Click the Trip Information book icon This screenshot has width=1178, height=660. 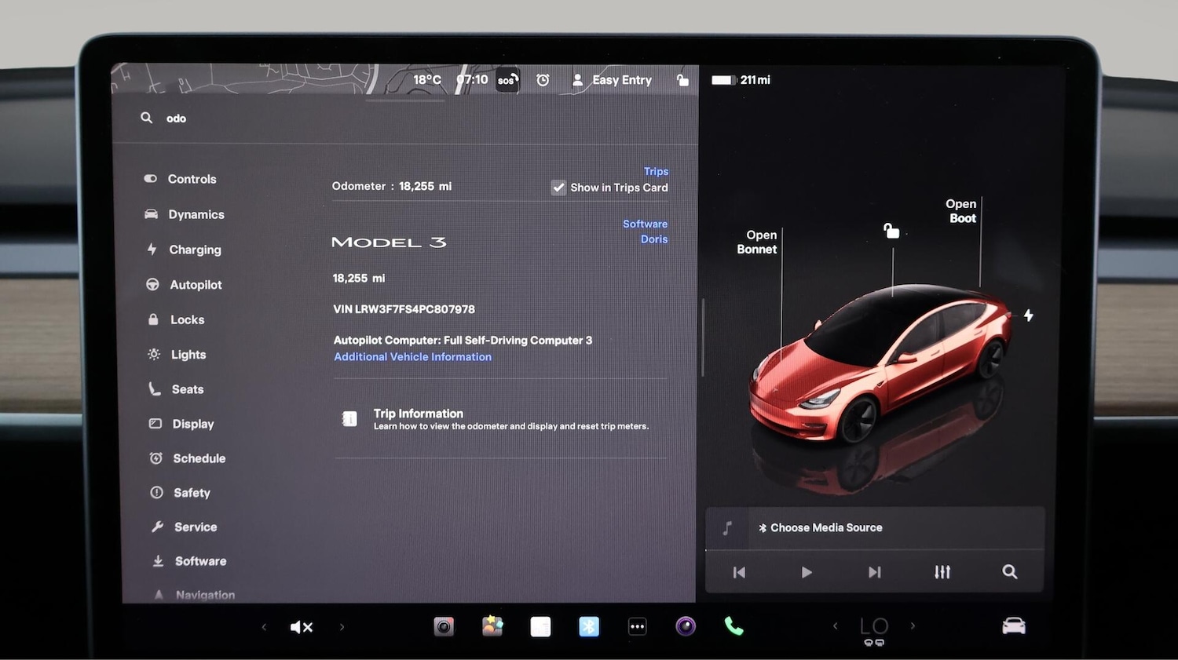tap(349, 419)
